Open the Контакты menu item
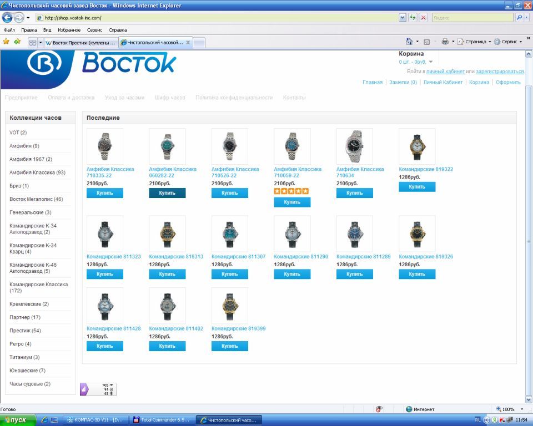 point(294,98)
